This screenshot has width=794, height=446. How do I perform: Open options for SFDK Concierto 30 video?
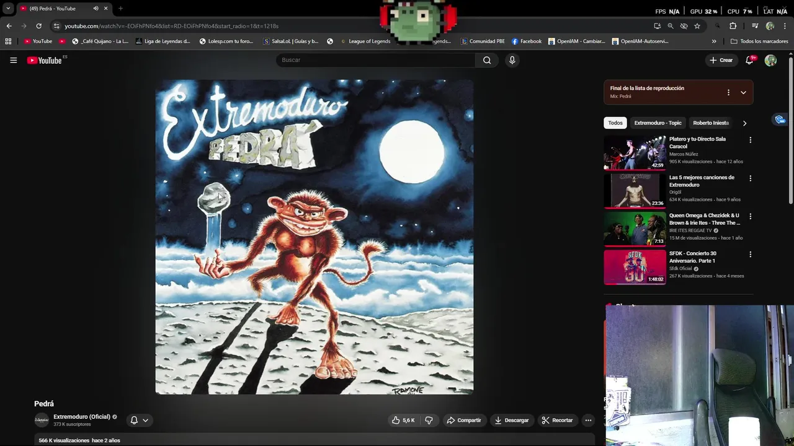pos(750,255)
